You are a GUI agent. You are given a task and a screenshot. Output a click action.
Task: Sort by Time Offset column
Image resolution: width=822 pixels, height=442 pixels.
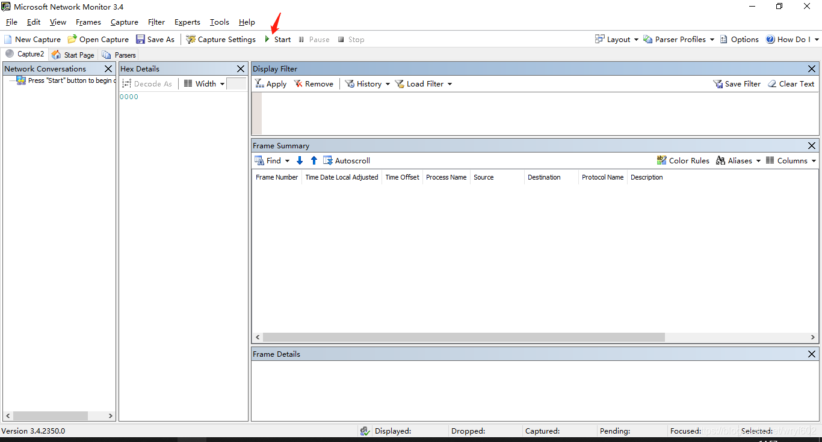click(402, 177)
